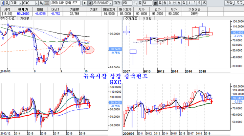Click the crosshair arrows icon
The height and width of the screenshot is (136, 244).
click(x=135, y=3)
